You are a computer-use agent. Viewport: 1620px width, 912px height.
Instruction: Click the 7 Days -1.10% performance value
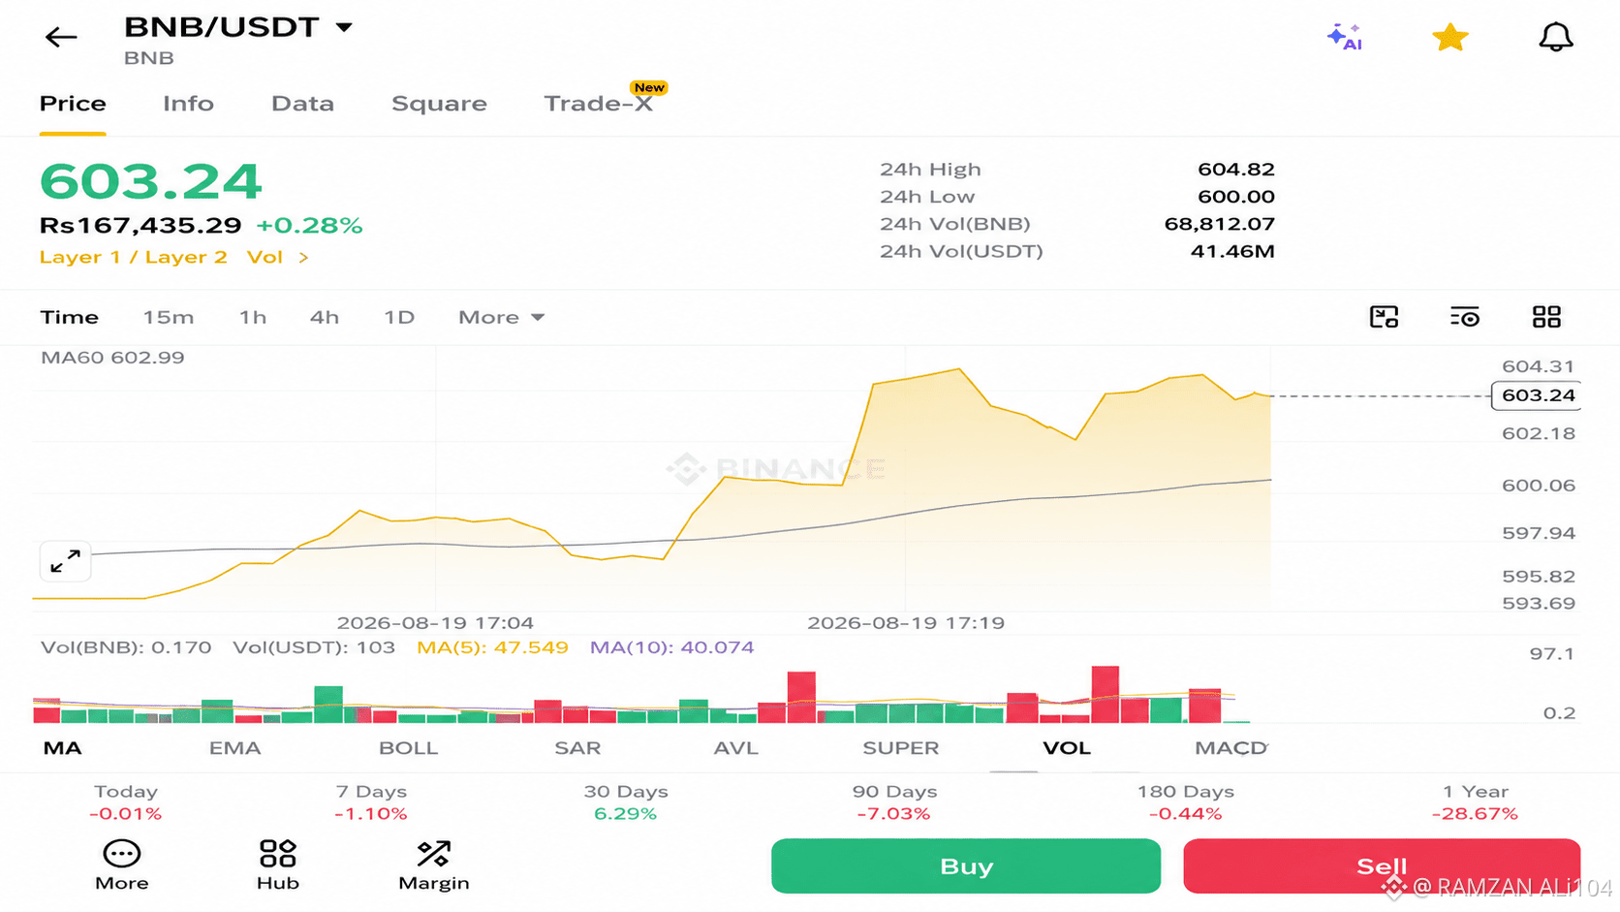pyautogui.click(x=371, y=814)
